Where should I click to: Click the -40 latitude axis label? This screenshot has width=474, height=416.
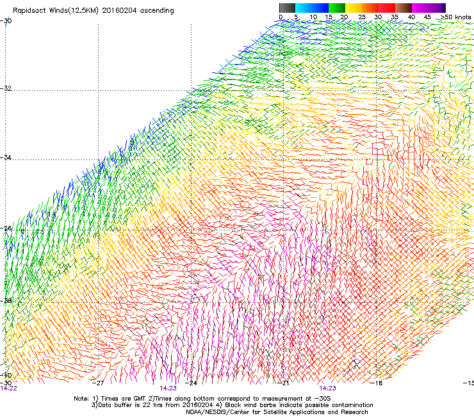(6, 375)
